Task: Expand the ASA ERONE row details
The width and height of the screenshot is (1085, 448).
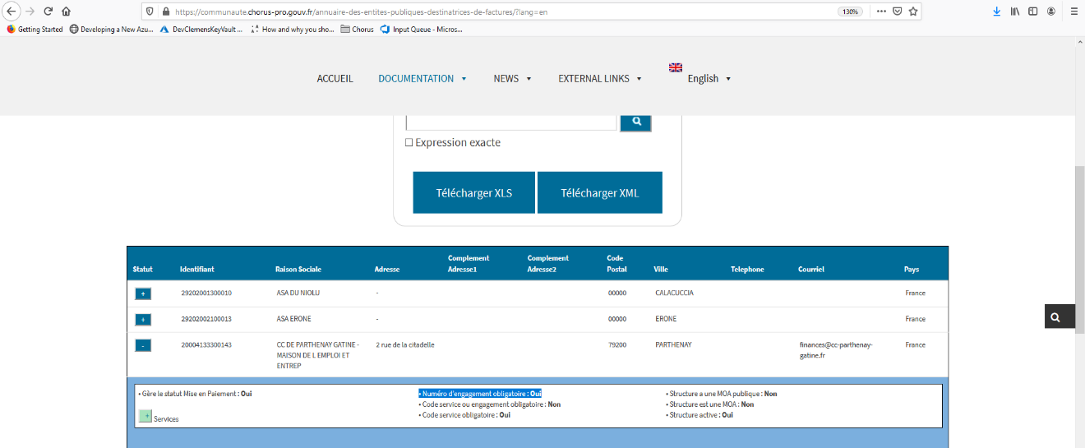Action: pyautogui.click(x=143, y=320)
